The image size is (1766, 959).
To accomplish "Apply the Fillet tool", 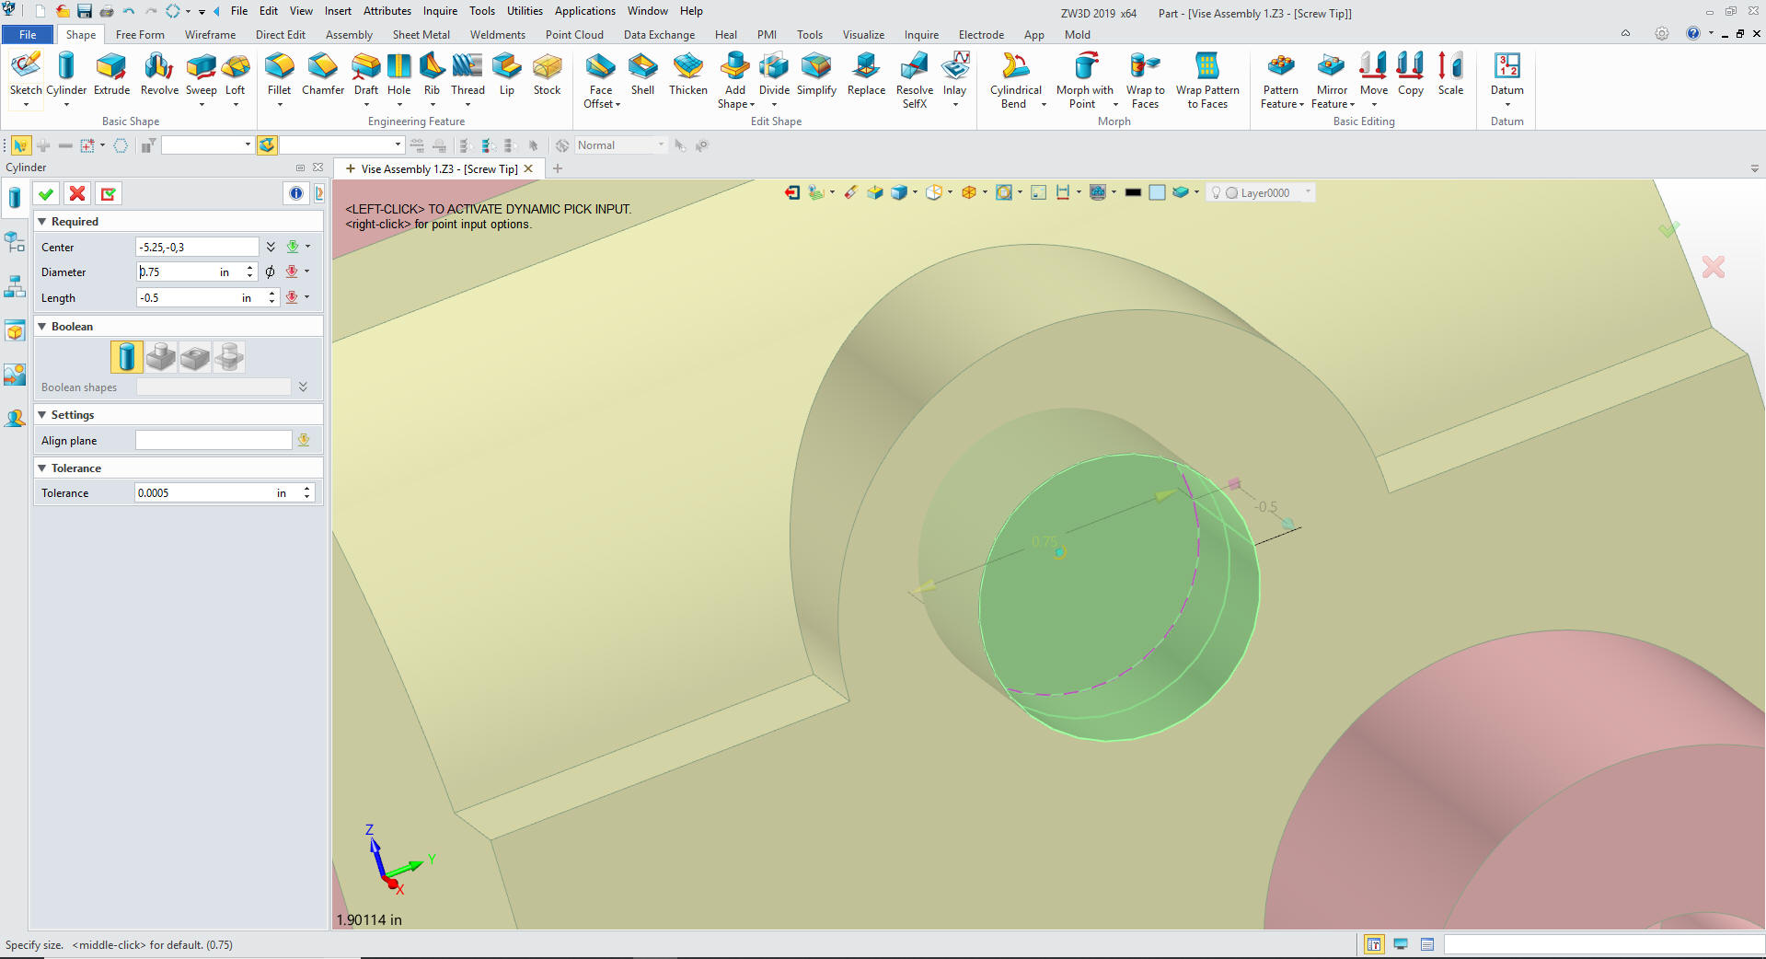I will pyautogui.click(x=279, y=74).
